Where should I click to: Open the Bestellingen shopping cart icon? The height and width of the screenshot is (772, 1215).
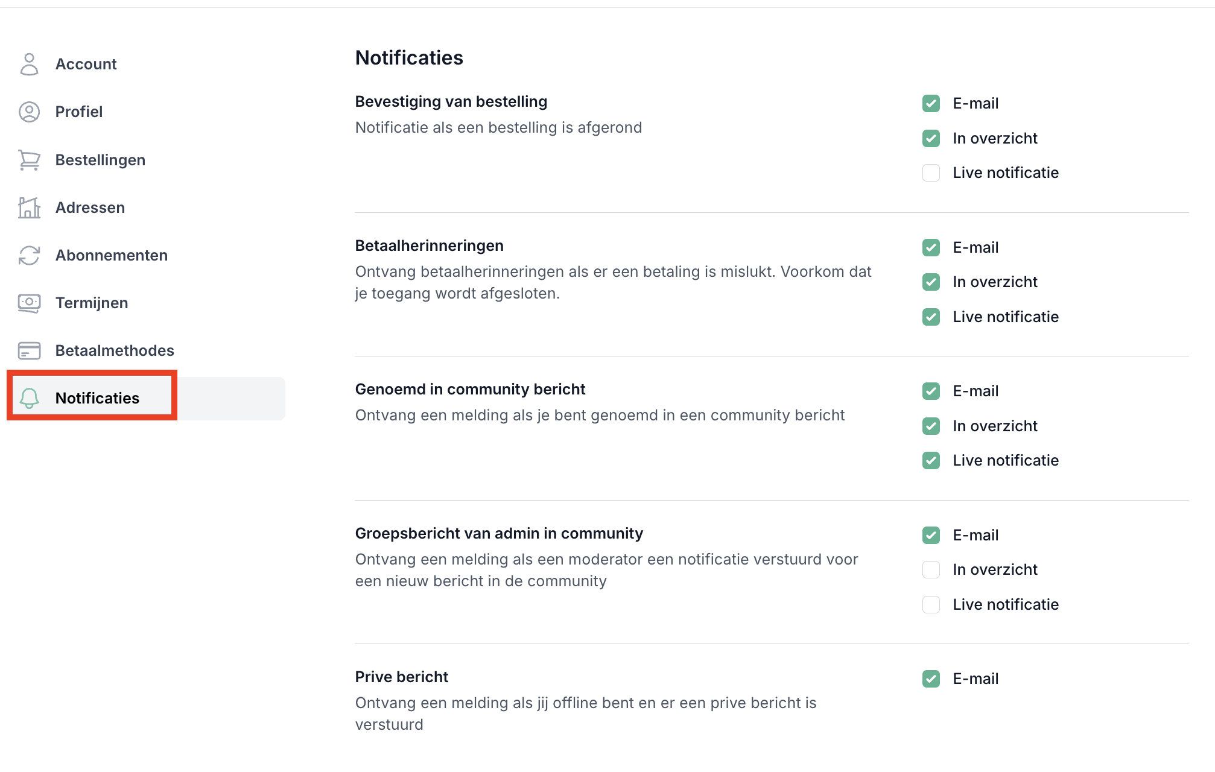[29, 160]
